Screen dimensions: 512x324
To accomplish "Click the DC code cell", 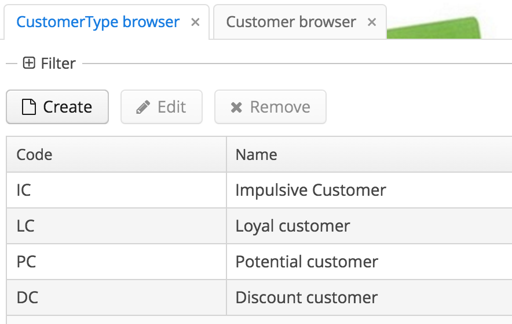I will point(116,297).
